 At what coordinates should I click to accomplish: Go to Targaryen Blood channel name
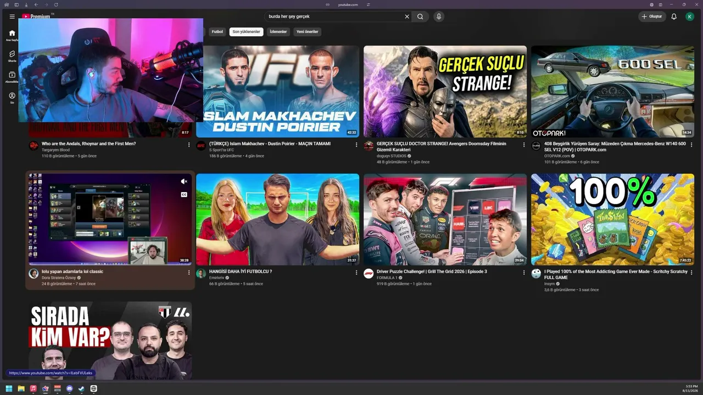click(x=55, y=150)
